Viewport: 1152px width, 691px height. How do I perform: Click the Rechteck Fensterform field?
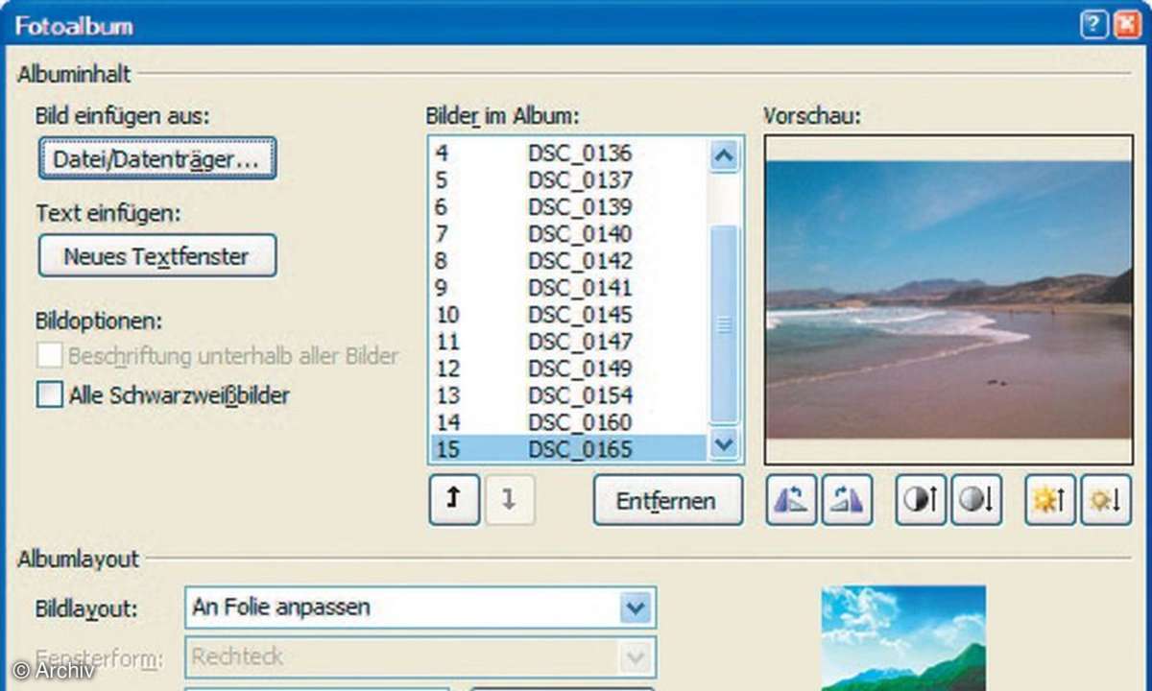tap(420, 657)
